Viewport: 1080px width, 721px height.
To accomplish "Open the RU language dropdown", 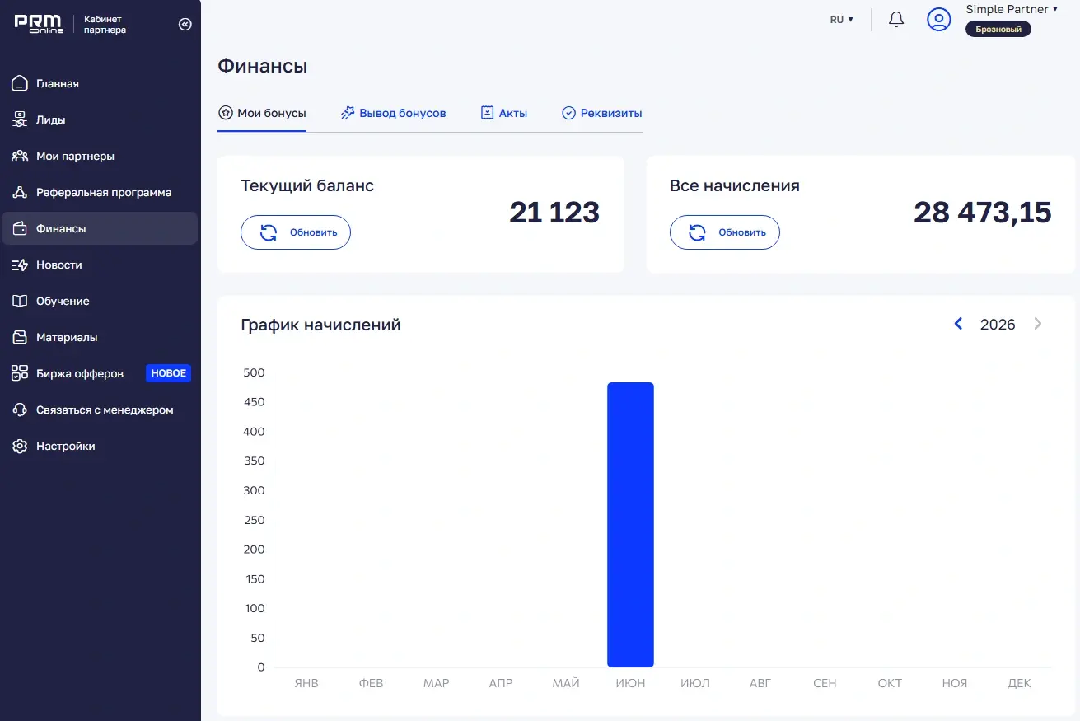I will click(841, 20).
